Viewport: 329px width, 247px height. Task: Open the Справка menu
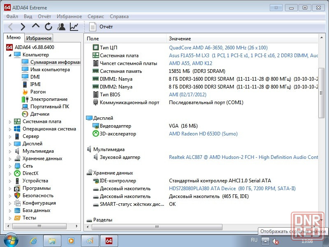coord(119,16)
